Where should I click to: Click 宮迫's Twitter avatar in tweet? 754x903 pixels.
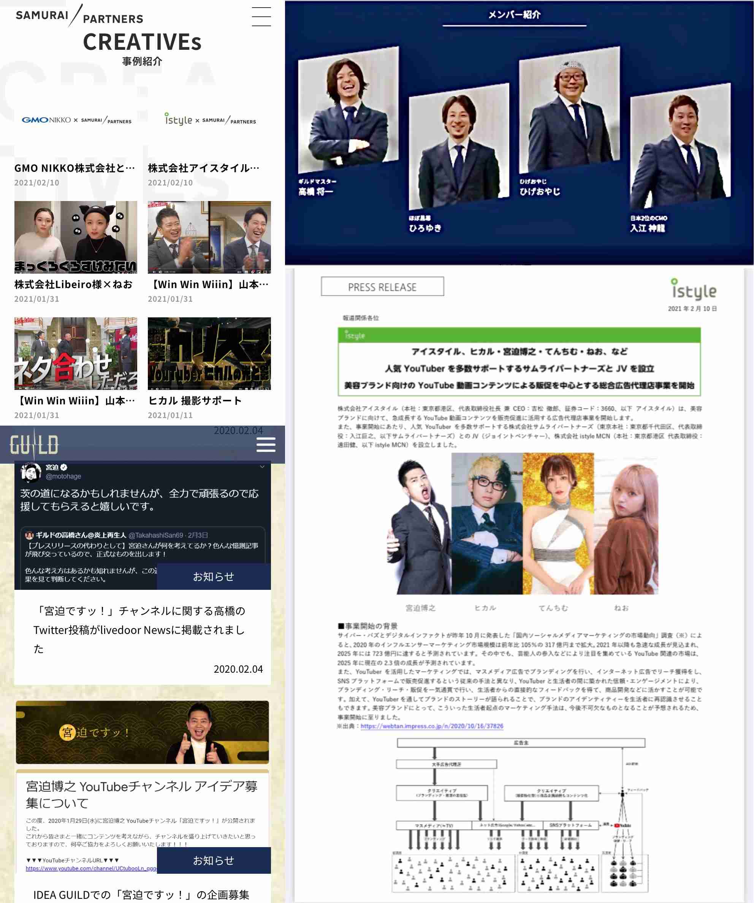[x=31, y=472]
